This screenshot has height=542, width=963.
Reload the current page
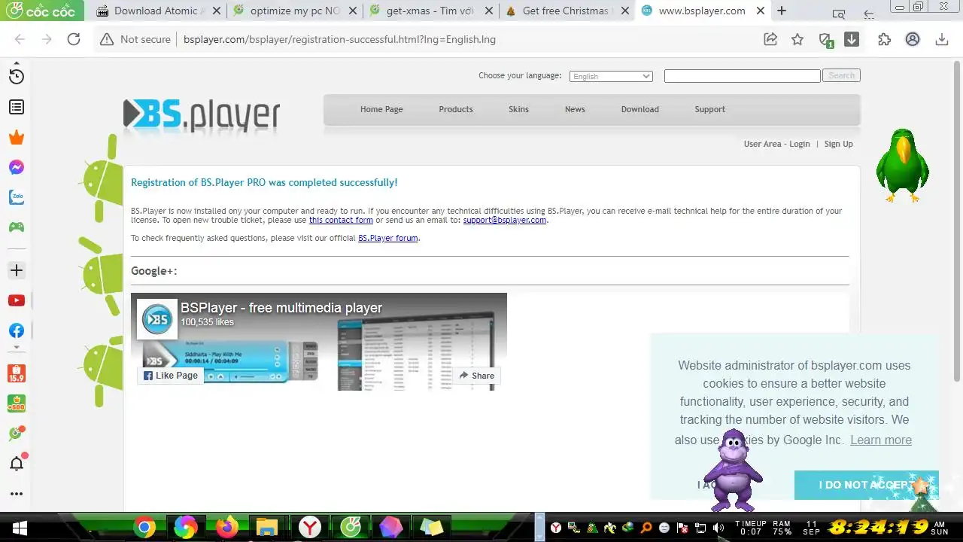tap(74, 39)
